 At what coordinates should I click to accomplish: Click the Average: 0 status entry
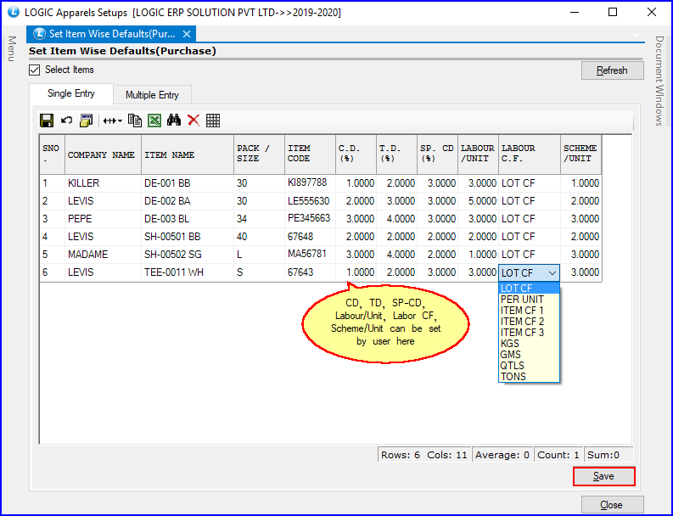[502, 455]
